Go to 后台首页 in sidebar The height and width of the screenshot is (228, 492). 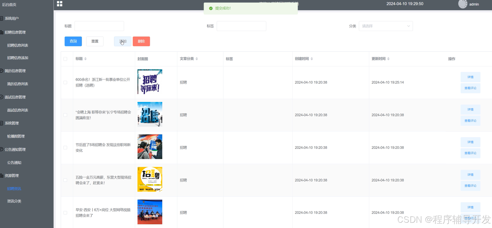click(9, 4)
